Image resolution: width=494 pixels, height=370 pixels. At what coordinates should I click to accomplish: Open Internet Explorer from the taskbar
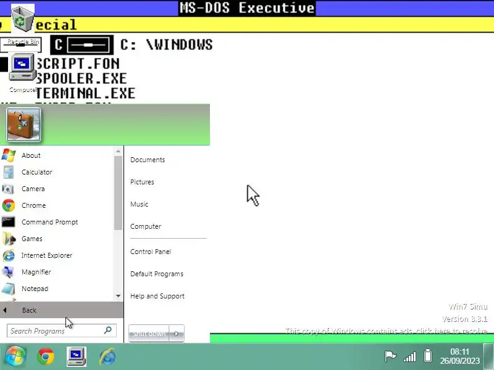[x=107, y=356]
